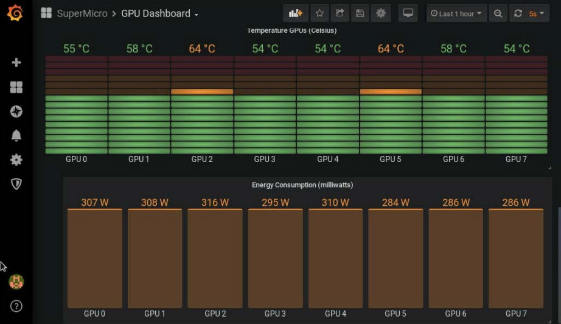Open the Create plus menu in sidebar
Image resolution: width=561 pixels, height=324 pixels.
click(16, 62)
